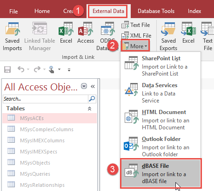The height and width of the screenshot is (191, 214).
Task: Click the search magnifier icon
Action: tap(92, 99)
